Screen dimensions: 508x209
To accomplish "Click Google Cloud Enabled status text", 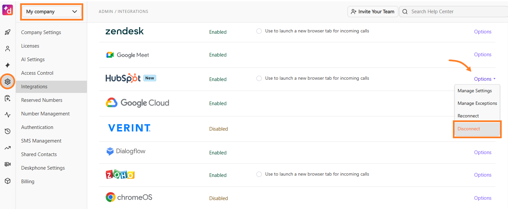I will point(218,104).
